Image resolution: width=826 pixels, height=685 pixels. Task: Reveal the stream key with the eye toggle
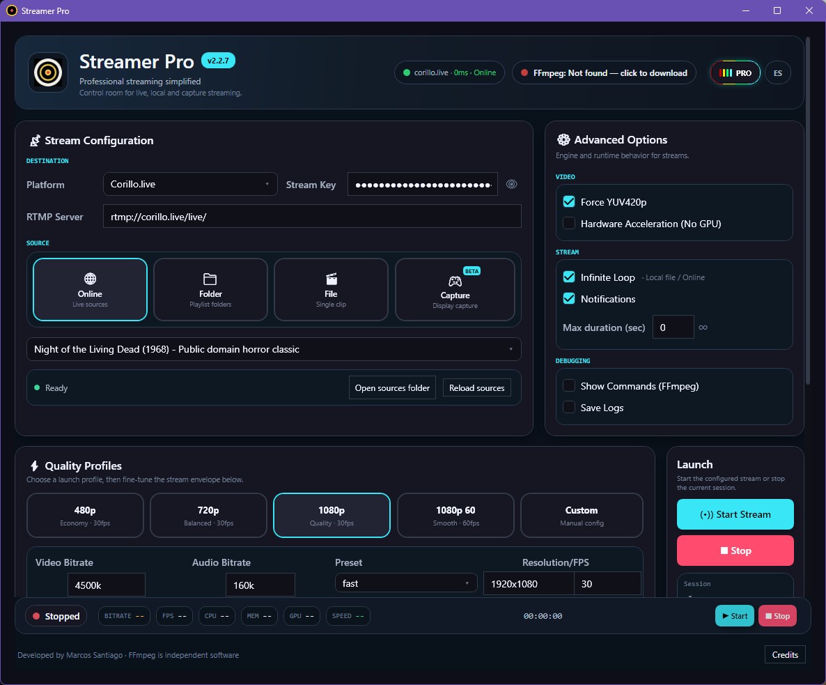[512, 184]
